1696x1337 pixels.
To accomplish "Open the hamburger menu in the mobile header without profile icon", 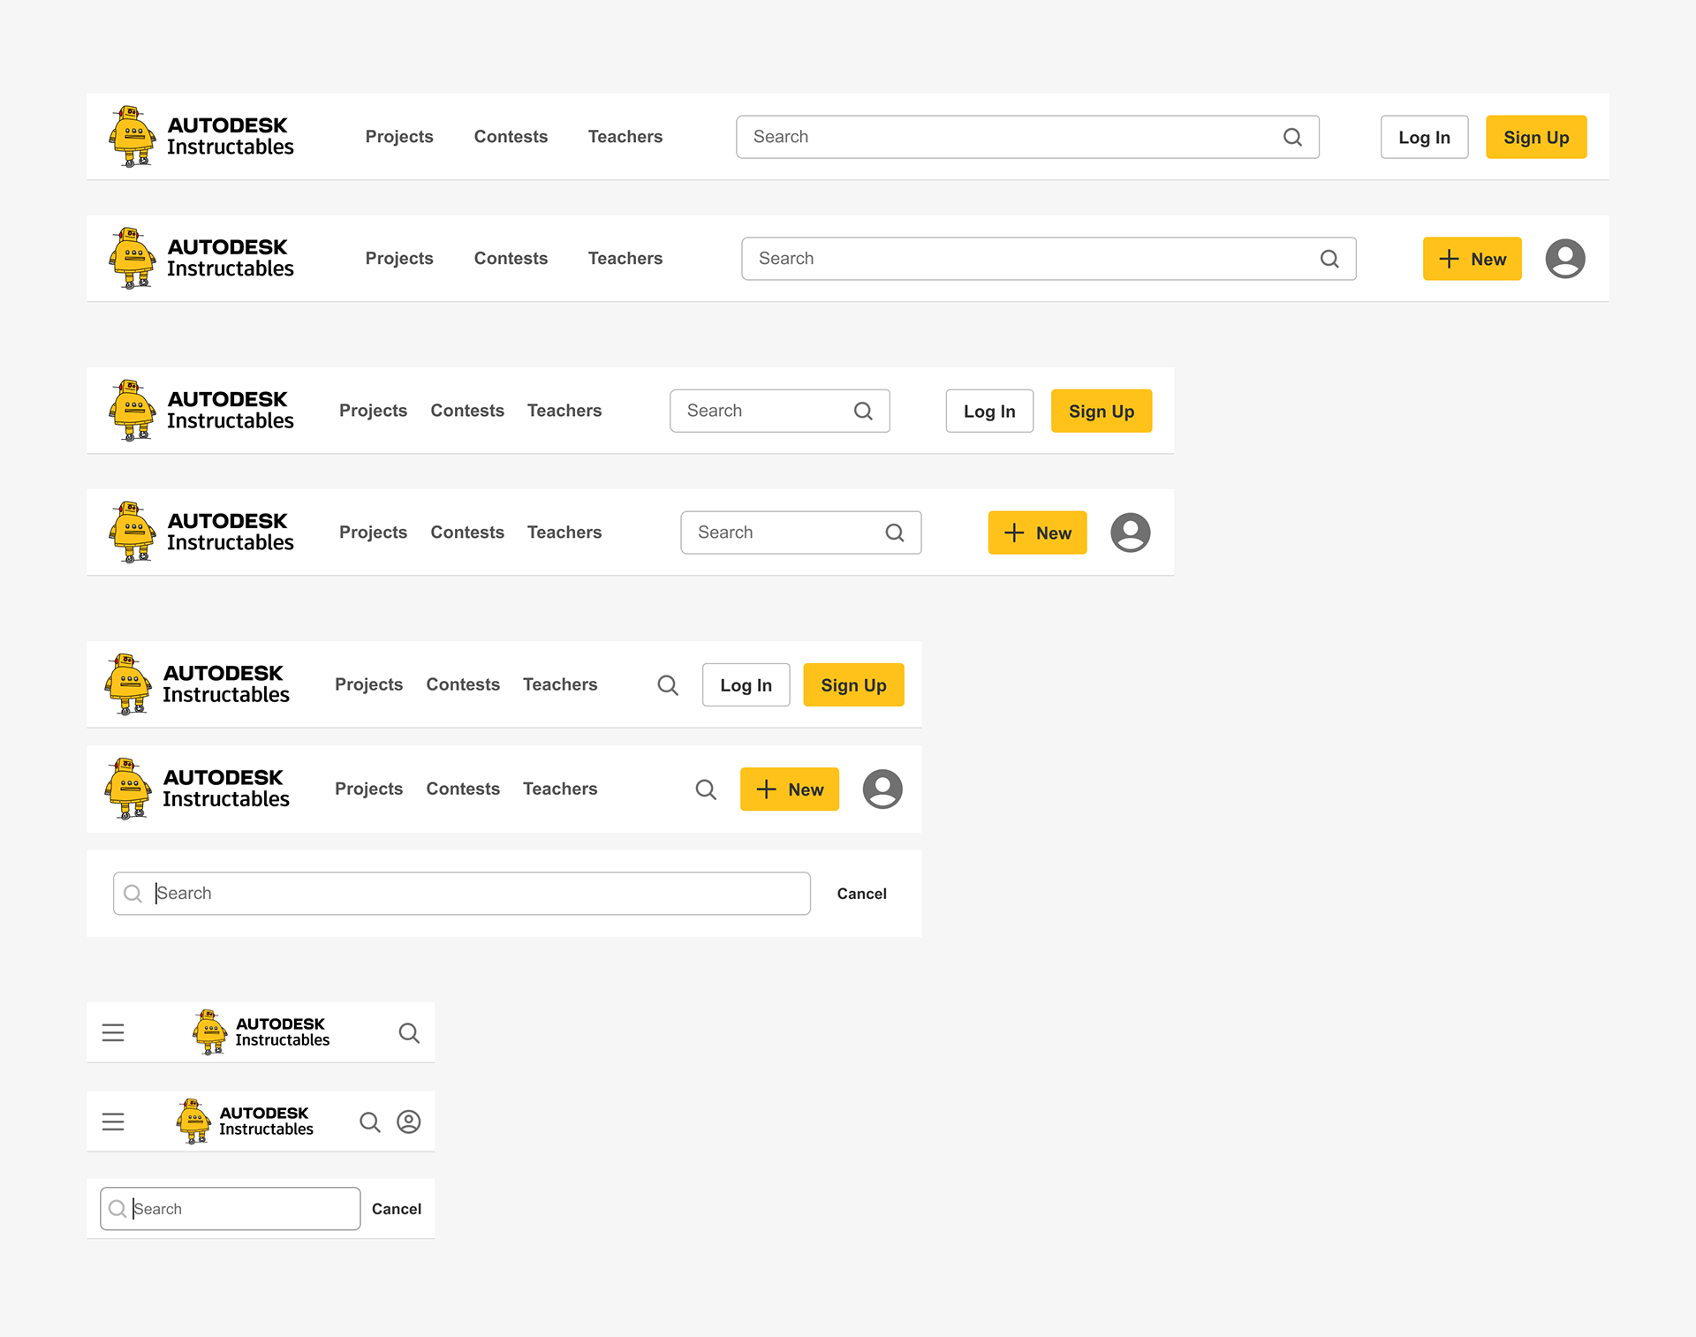I will point(113,1032).
